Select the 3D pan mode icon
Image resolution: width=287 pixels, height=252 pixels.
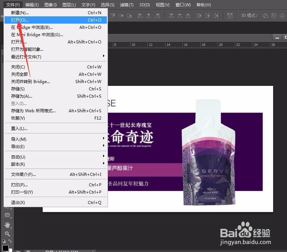(282, 16)
